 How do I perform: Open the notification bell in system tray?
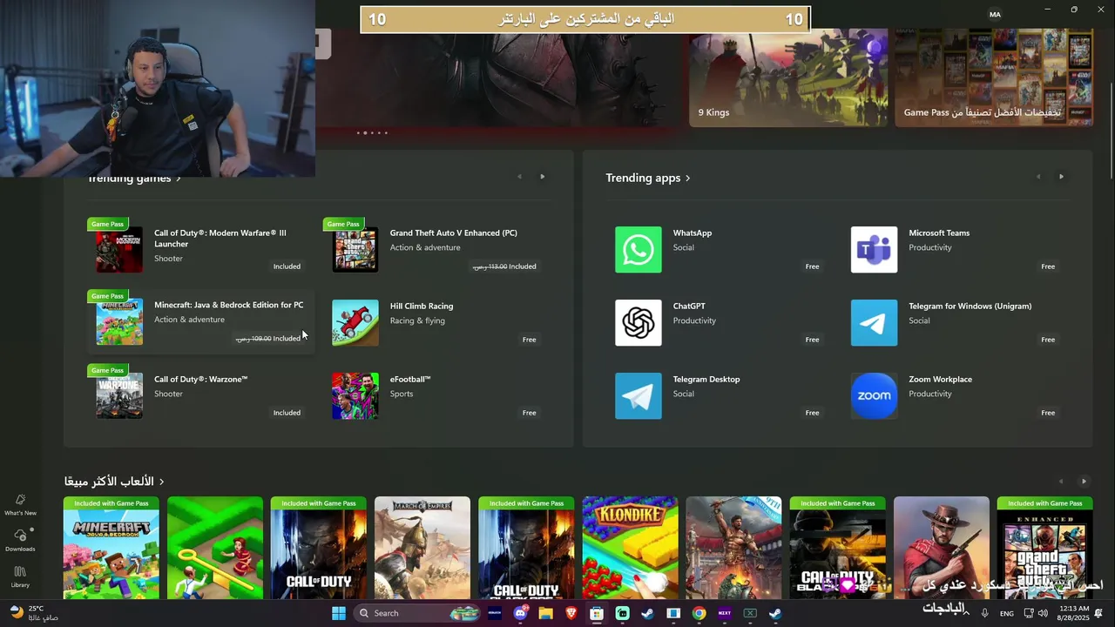(x=1099, y=613)
